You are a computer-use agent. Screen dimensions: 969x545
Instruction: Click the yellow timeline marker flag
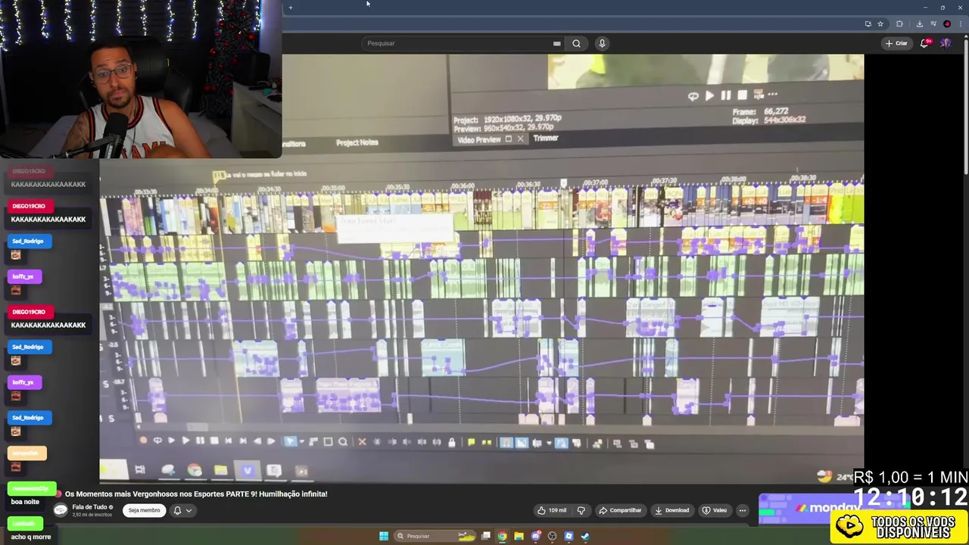[x=219, y=176]
